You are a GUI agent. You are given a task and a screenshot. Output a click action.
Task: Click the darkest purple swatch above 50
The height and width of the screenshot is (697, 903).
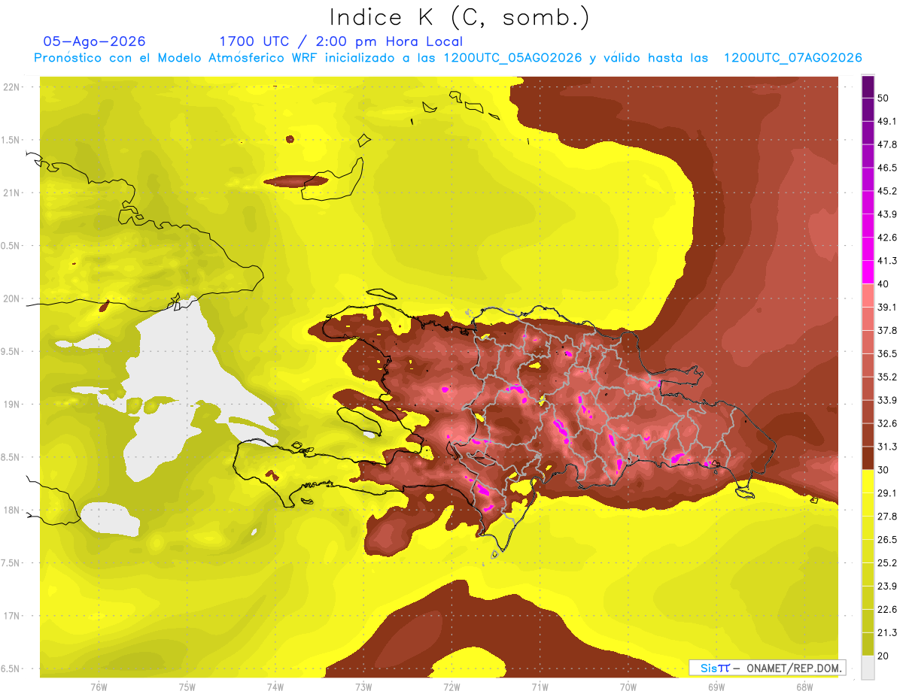pos(868,86)
